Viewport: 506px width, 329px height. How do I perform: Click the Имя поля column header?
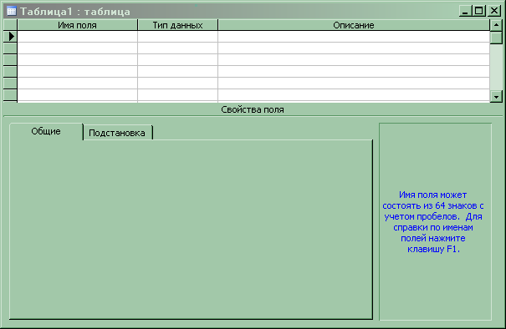pyautogui.click(x=78, y=25)
